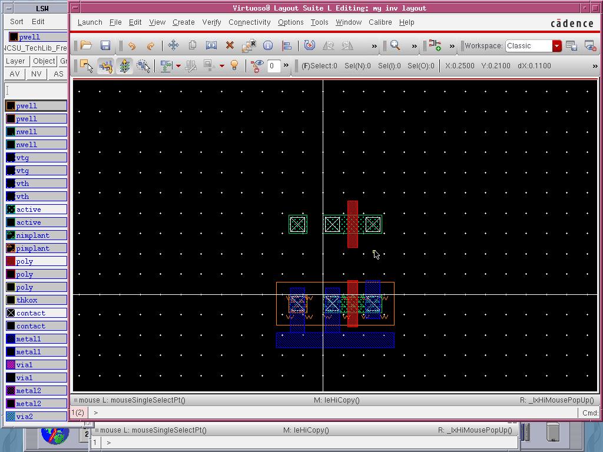This screenshot has height=452, width=603.
Task: Select the pimplant layer in LSW
Action: [37, 248]
